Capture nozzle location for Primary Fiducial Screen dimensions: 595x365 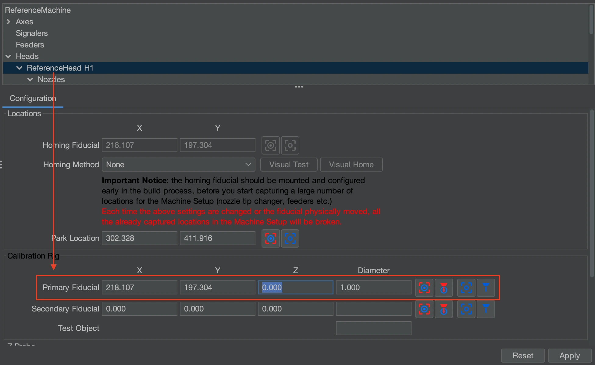click(x=444, y=287)
